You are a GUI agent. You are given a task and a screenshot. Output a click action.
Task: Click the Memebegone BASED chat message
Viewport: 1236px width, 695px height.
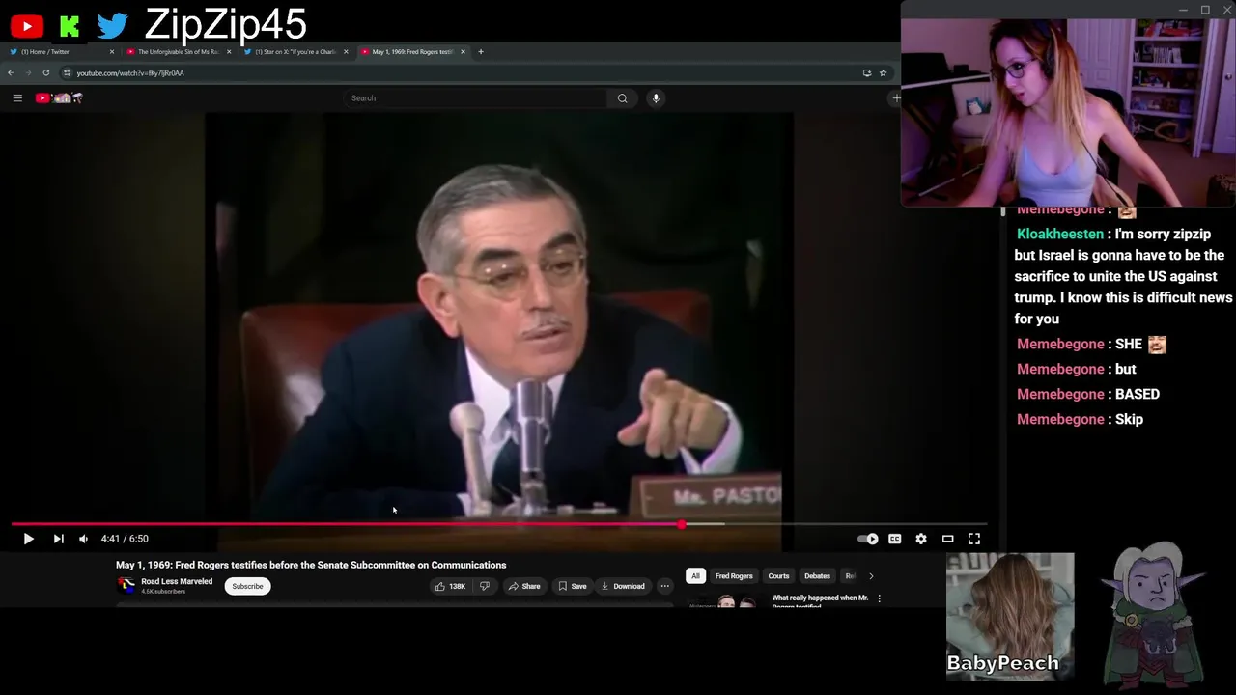1088,394
